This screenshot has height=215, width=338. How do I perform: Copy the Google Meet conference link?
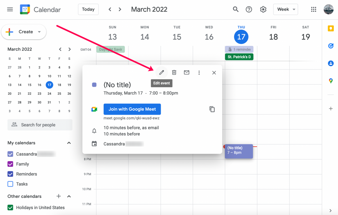pyautogui.click(x=212, y=109)
